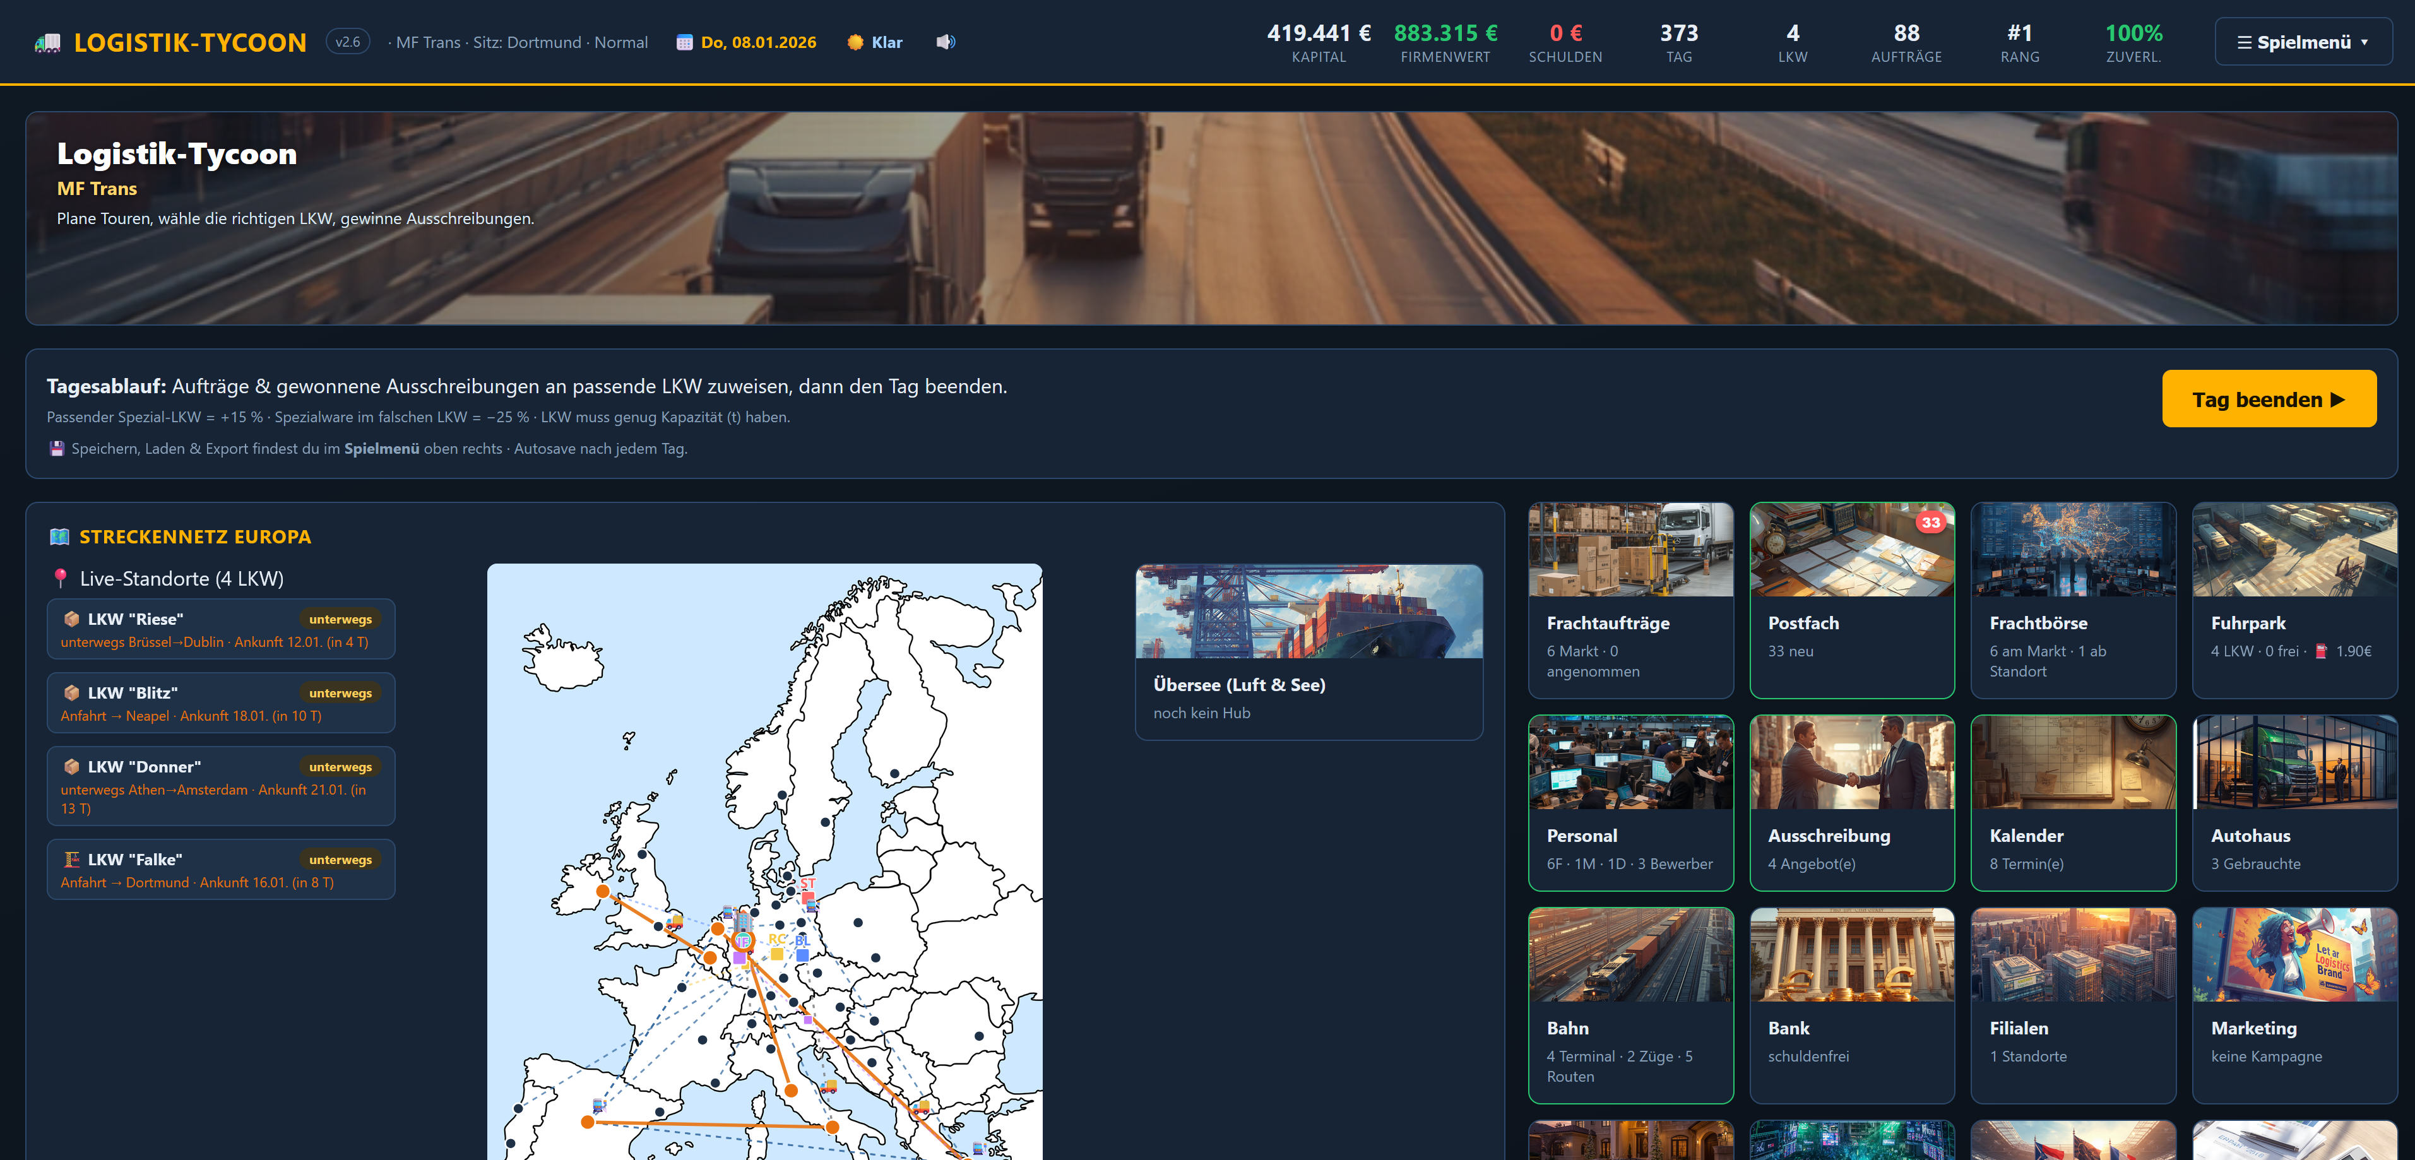Click the unterwegs badge of LKW "Riese"
Image resolution: width=2415 pixels, height=1160 pixels.
pos(340,619)
